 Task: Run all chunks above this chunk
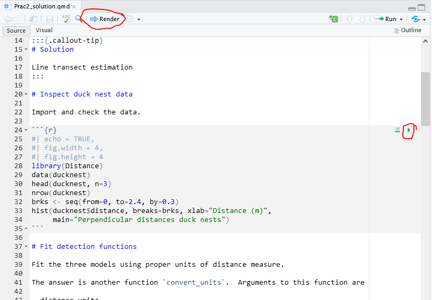coord(397,130)
